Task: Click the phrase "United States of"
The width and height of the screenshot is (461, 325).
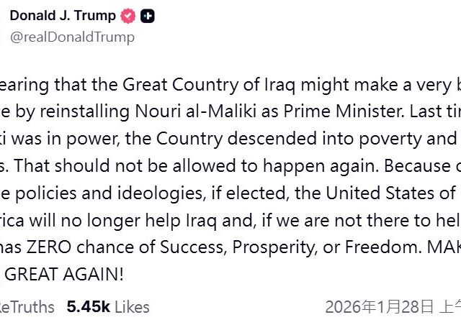Action: (389, 193)
